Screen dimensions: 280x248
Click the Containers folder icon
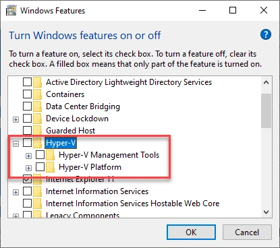[37, 94]
